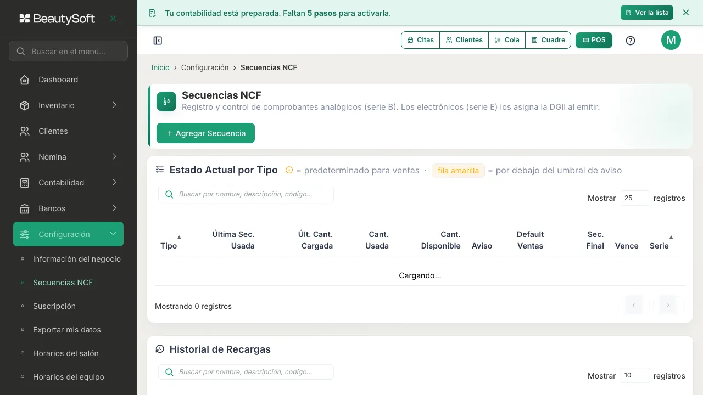Click the Bancos bank building icon
Viewport: 703px width, 395px height.
pos(25,208)
